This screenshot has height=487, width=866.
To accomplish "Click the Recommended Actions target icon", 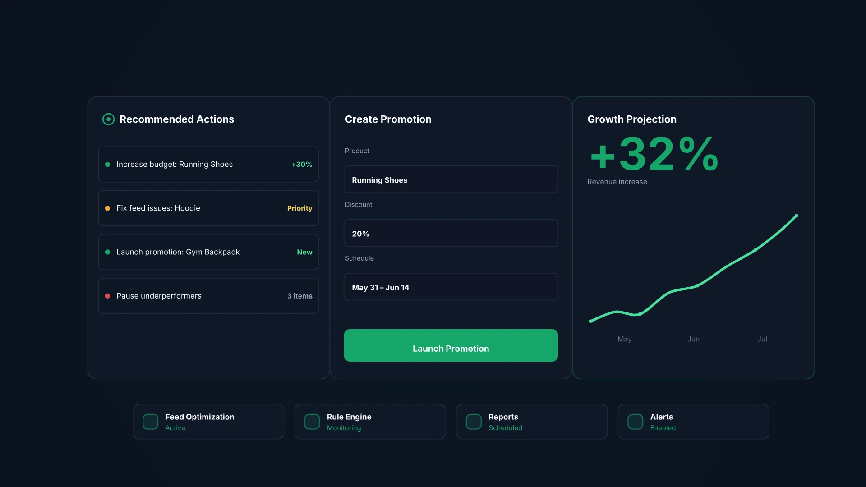I will [x=108, y=119].
